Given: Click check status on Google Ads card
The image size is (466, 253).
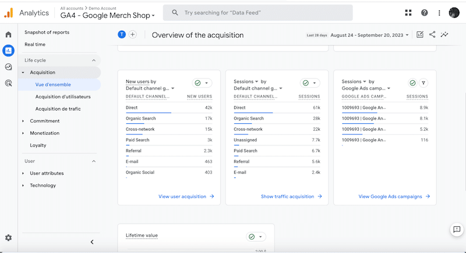Looking at the screenshot, I should (412, 83).
